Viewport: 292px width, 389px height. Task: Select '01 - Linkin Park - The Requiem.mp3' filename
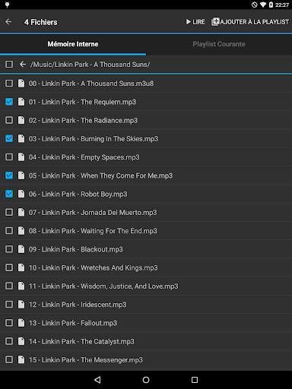[x=82, y=102]
